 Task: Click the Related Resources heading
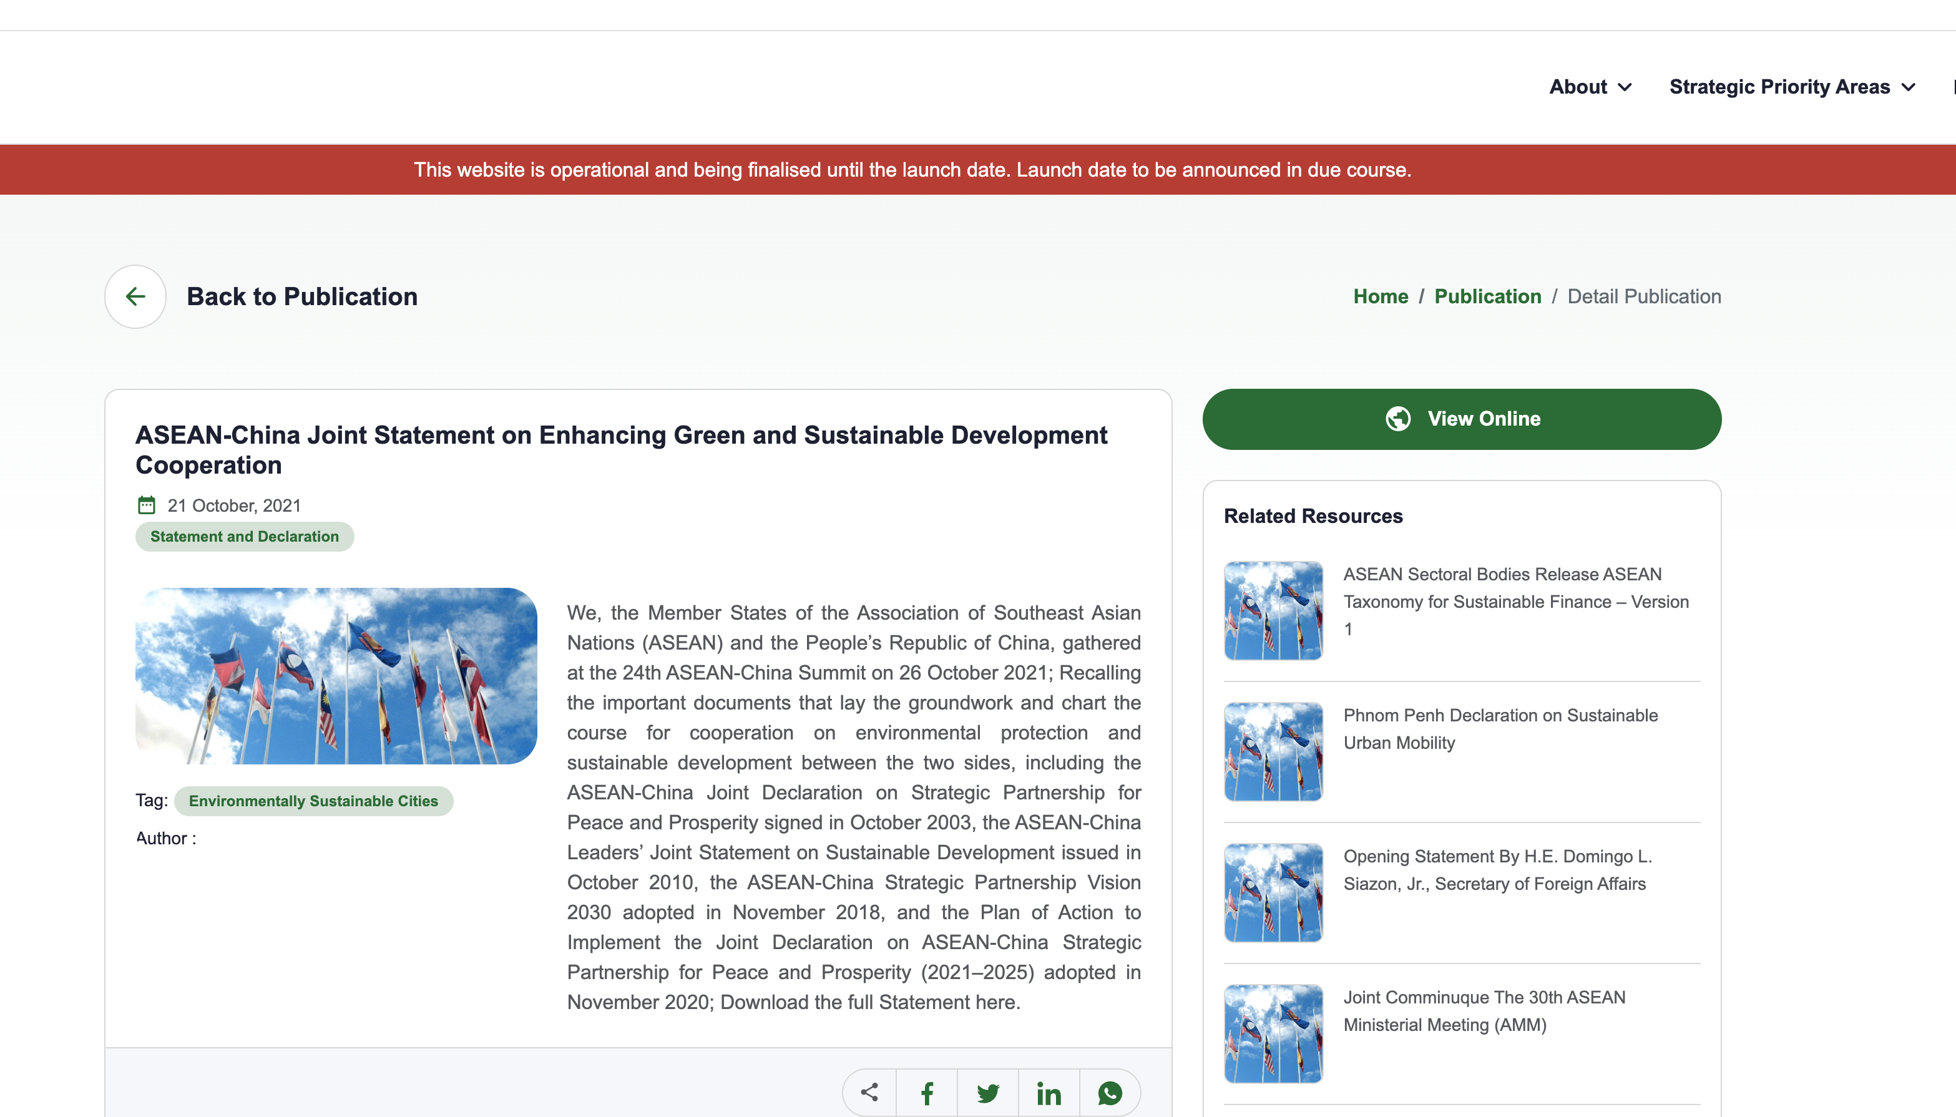[x=1313, y=516]
